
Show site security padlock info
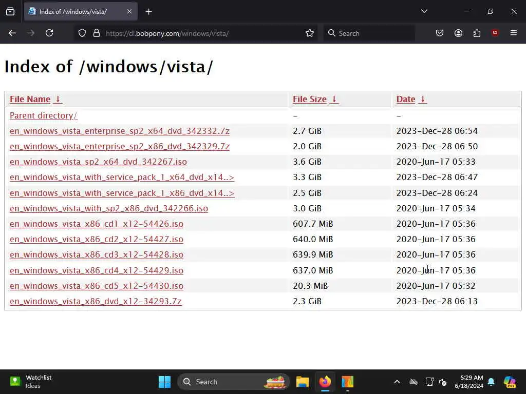97,33
